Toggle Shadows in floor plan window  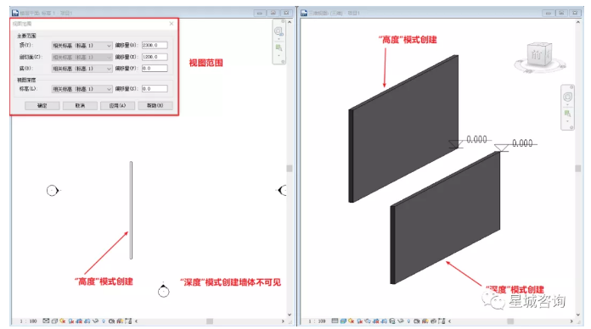tap(70, 321)
